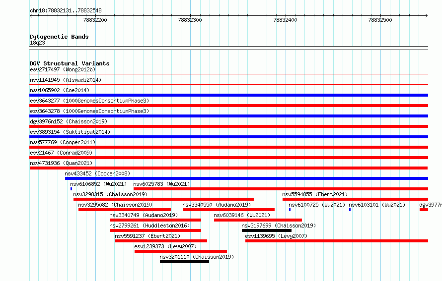
Task: Click the chr18:78832131..78832548 region label
Action: [x=66, y=10]
